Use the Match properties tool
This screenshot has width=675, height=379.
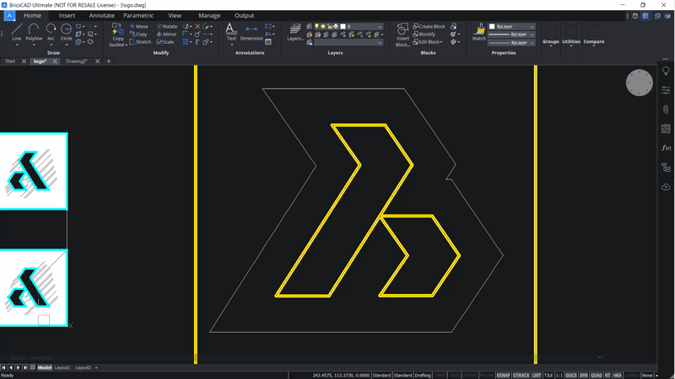(x=478, y=32)
